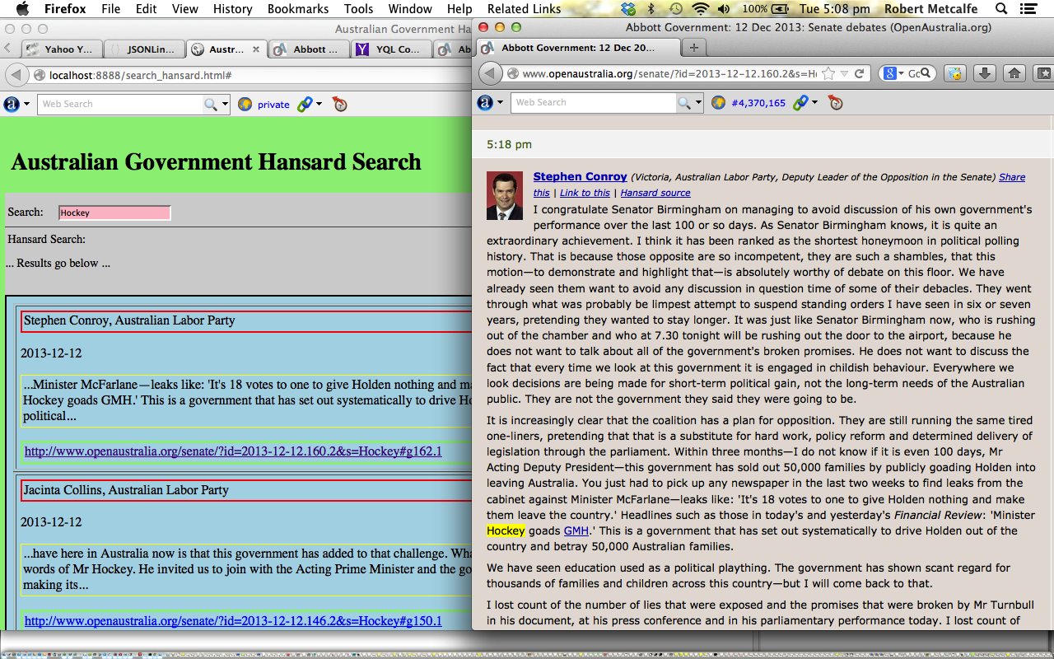Reload the OpenAustralia page
The width and height of the screenshot is (1054, 659).
pos(860,73)
